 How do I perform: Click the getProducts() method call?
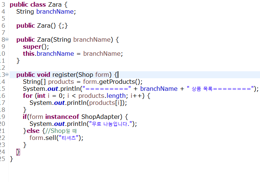pos(120,82)
